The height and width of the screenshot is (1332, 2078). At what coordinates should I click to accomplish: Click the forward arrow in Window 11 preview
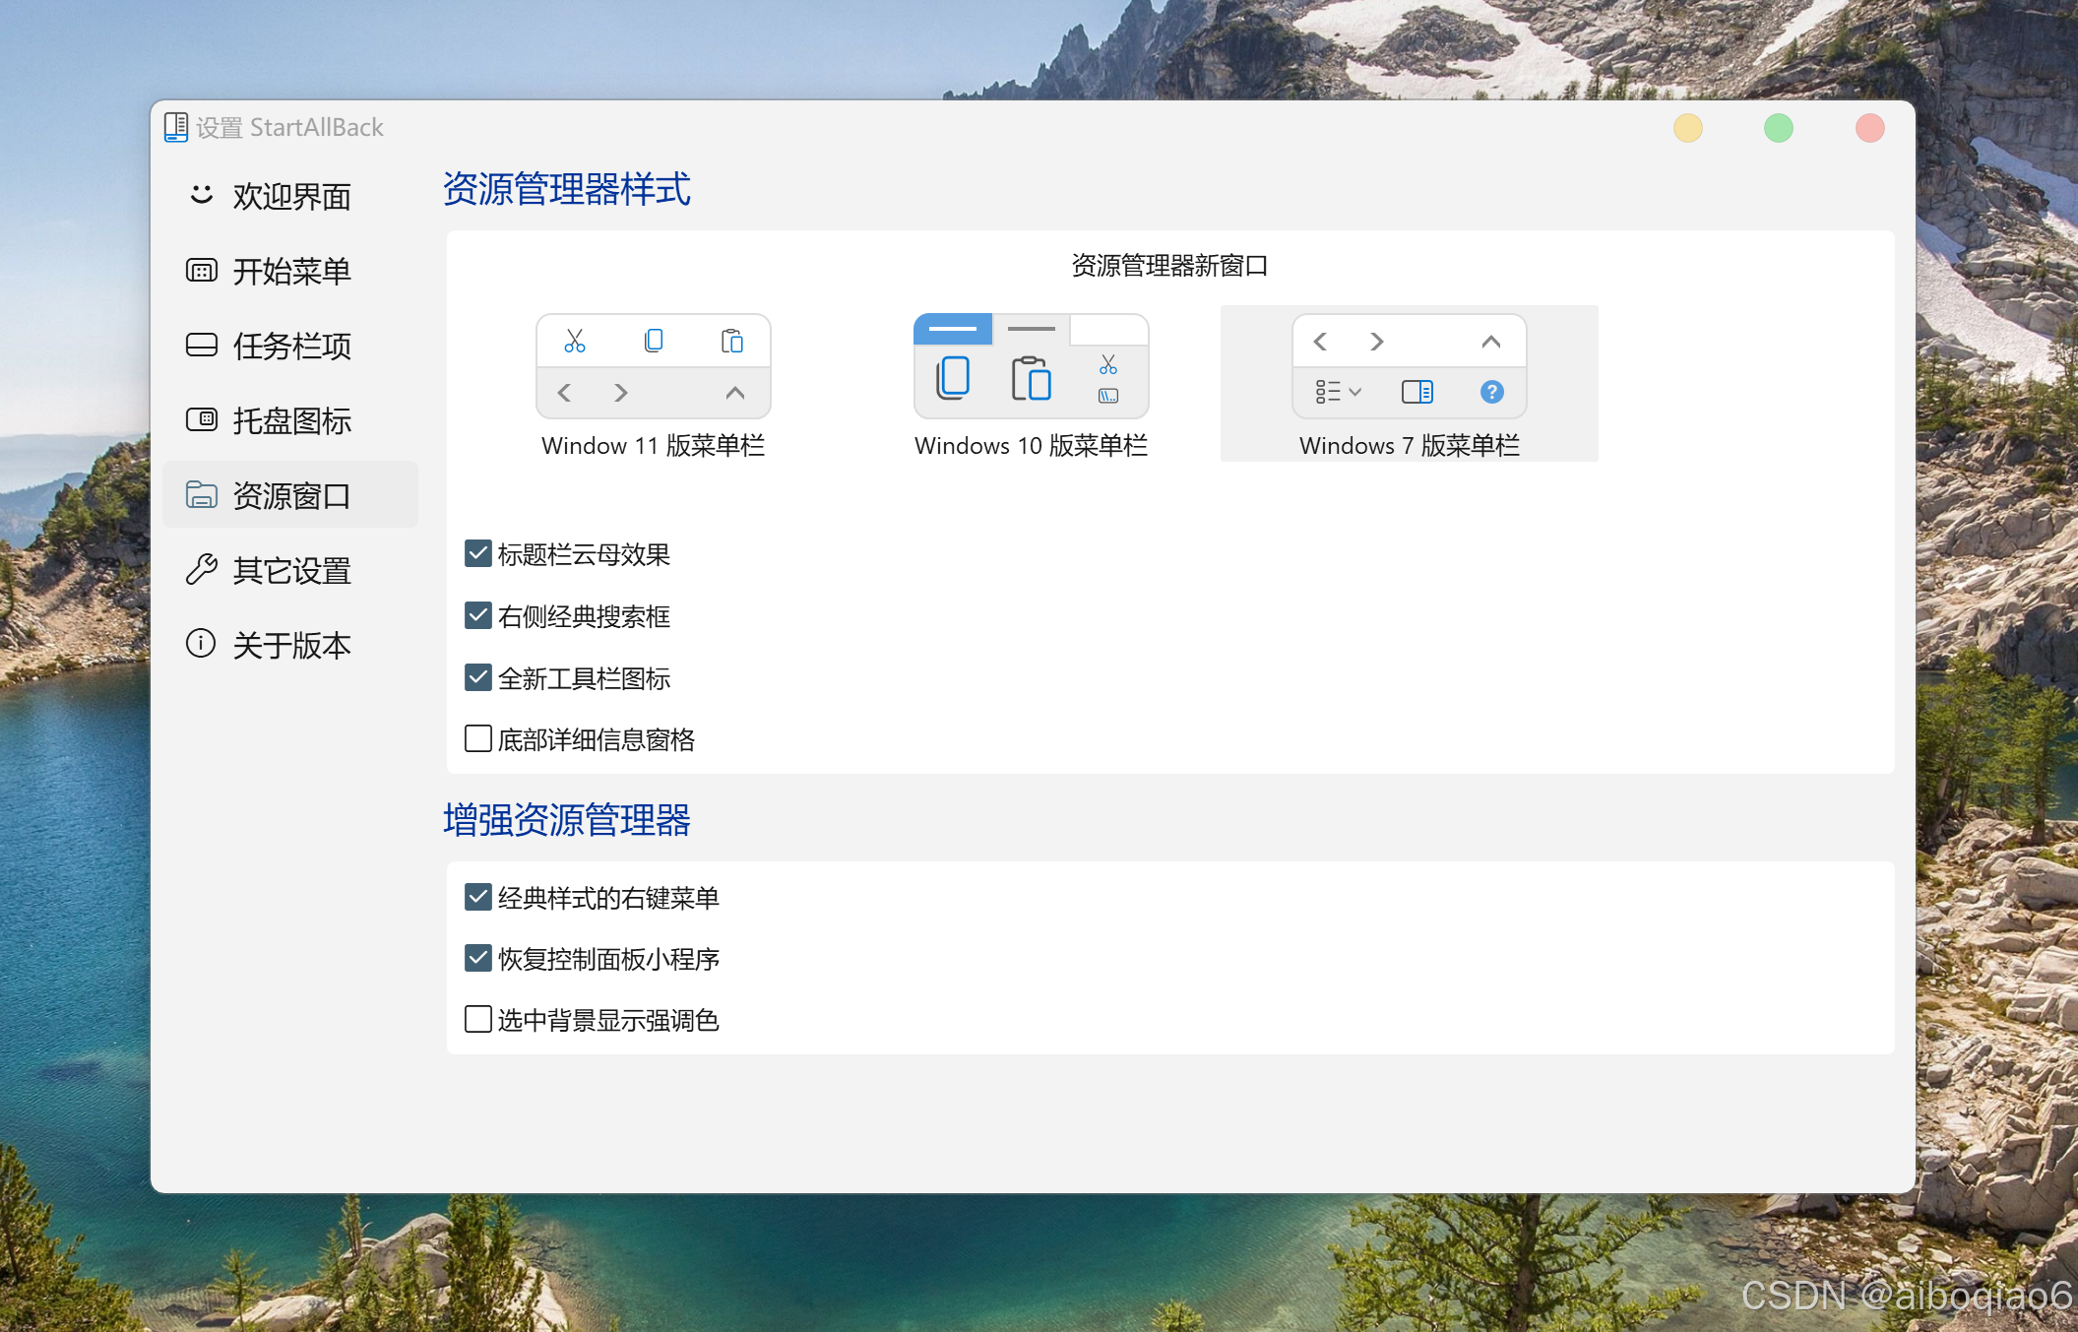tap(620, 393)
